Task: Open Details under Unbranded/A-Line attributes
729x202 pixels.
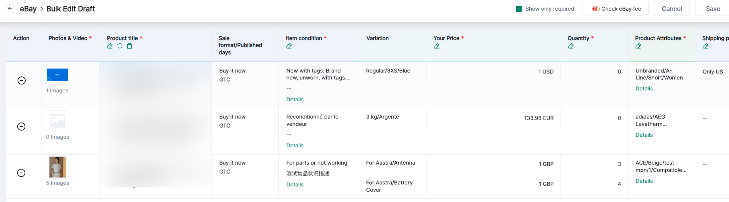Action: click(644, 88)
